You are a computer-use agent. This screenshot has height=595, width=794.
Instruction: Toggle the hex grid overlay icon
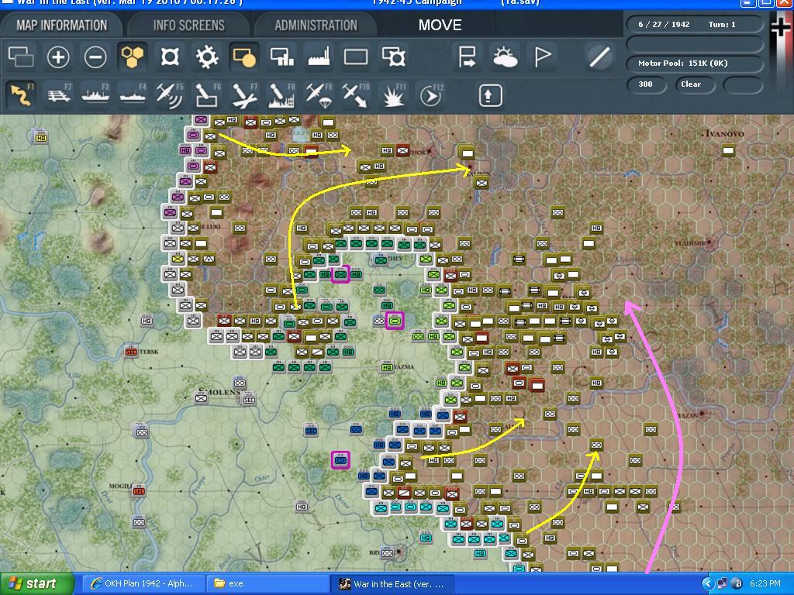(132, 57)
